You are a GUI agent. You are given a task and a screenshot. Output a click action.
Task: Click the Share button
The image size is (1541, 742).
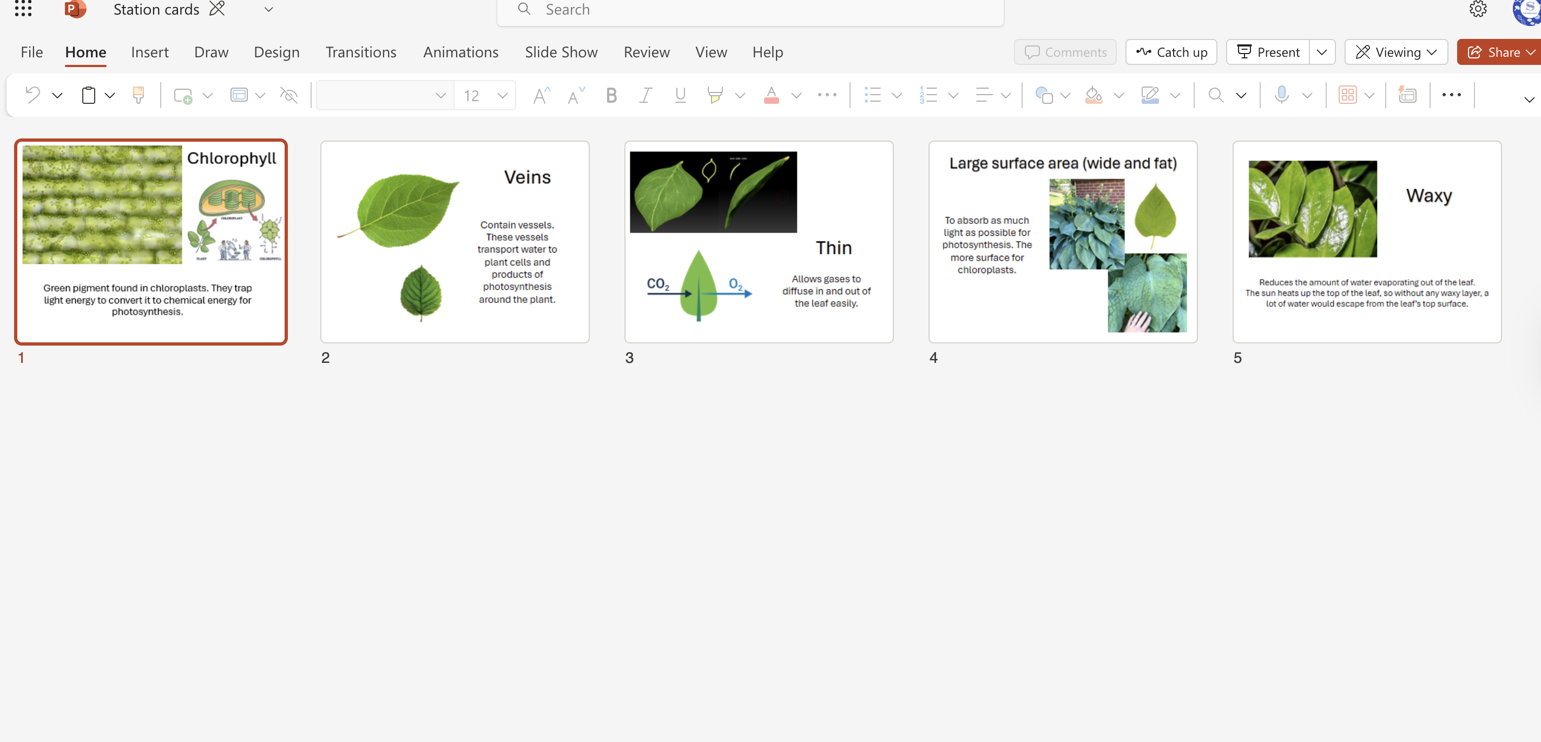coord(1499,52)
